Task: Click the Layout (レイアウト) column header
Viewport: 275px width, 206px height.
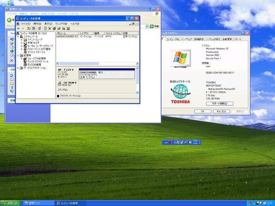Action: [x=86, y=33]
